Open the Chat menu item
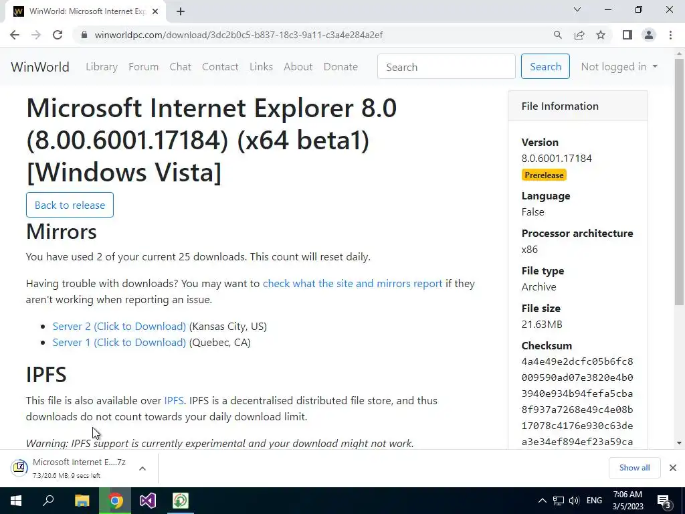Image resolution: width=685 pixels, height=514 pixels. pyautogui.click(x=181, y=67)
